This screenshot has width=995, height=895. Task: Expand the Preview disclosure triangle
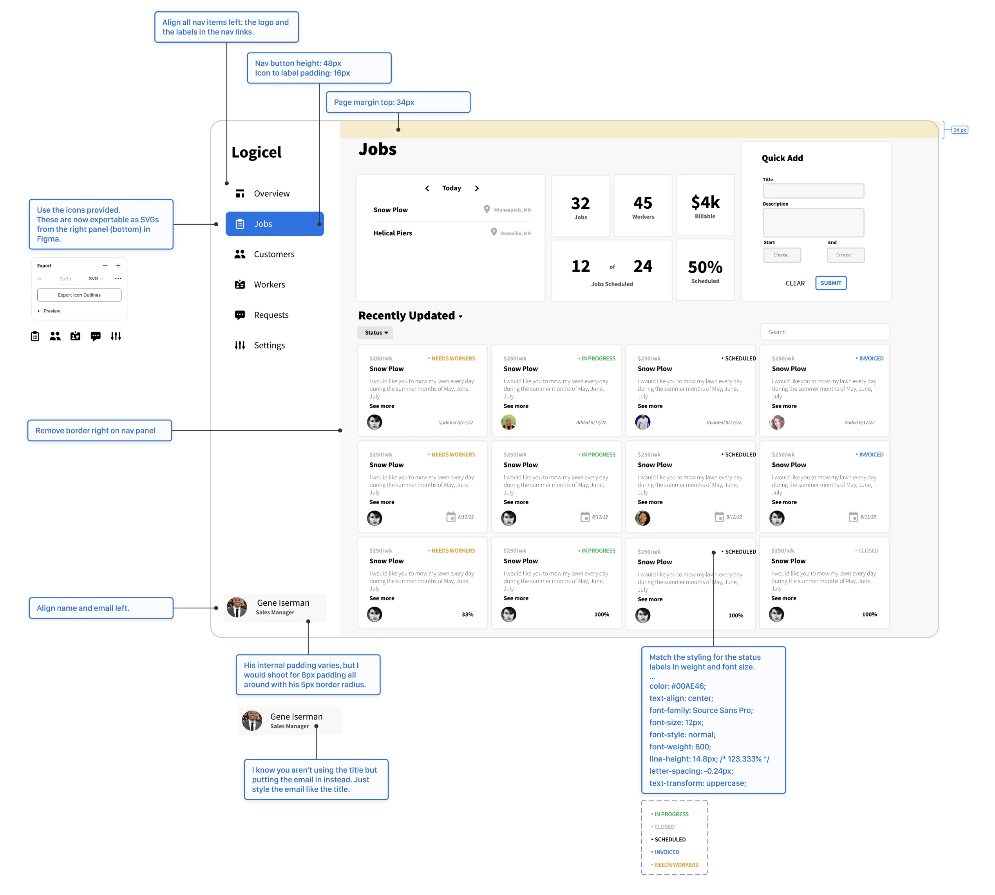point(38,311)
